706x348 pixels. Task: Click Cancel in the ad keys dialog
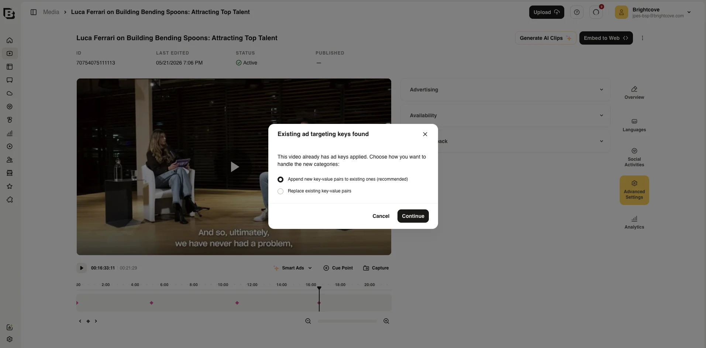pyautogui.click(x=381, y=216)
